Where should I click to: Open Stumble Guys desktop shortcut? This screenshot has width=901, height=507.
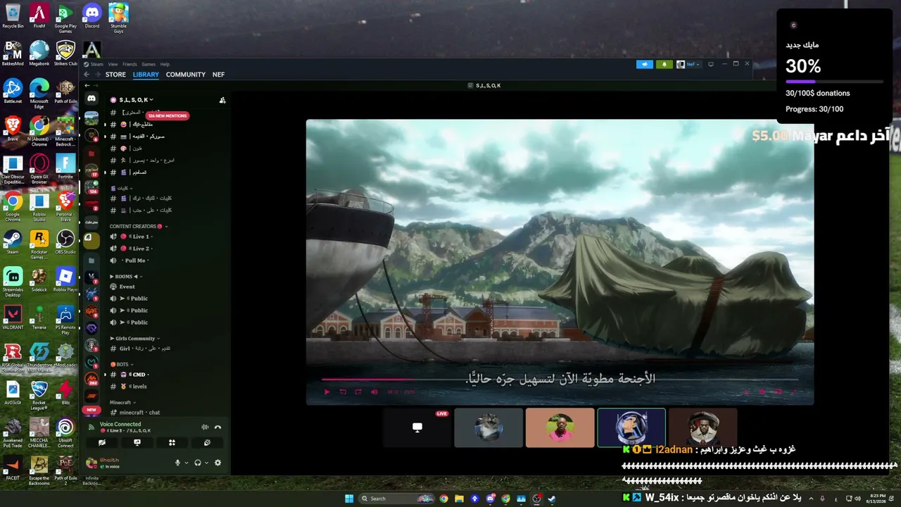[x=118, y=18]
